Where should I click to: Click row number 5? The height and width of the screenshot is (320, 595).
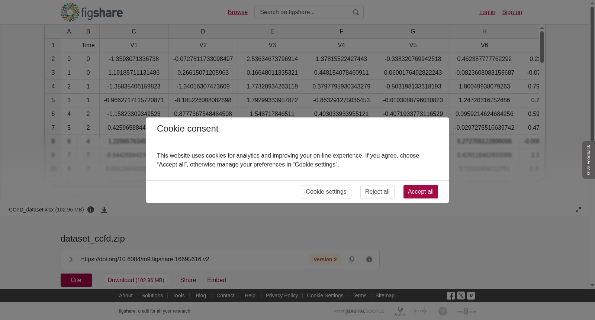53,100
